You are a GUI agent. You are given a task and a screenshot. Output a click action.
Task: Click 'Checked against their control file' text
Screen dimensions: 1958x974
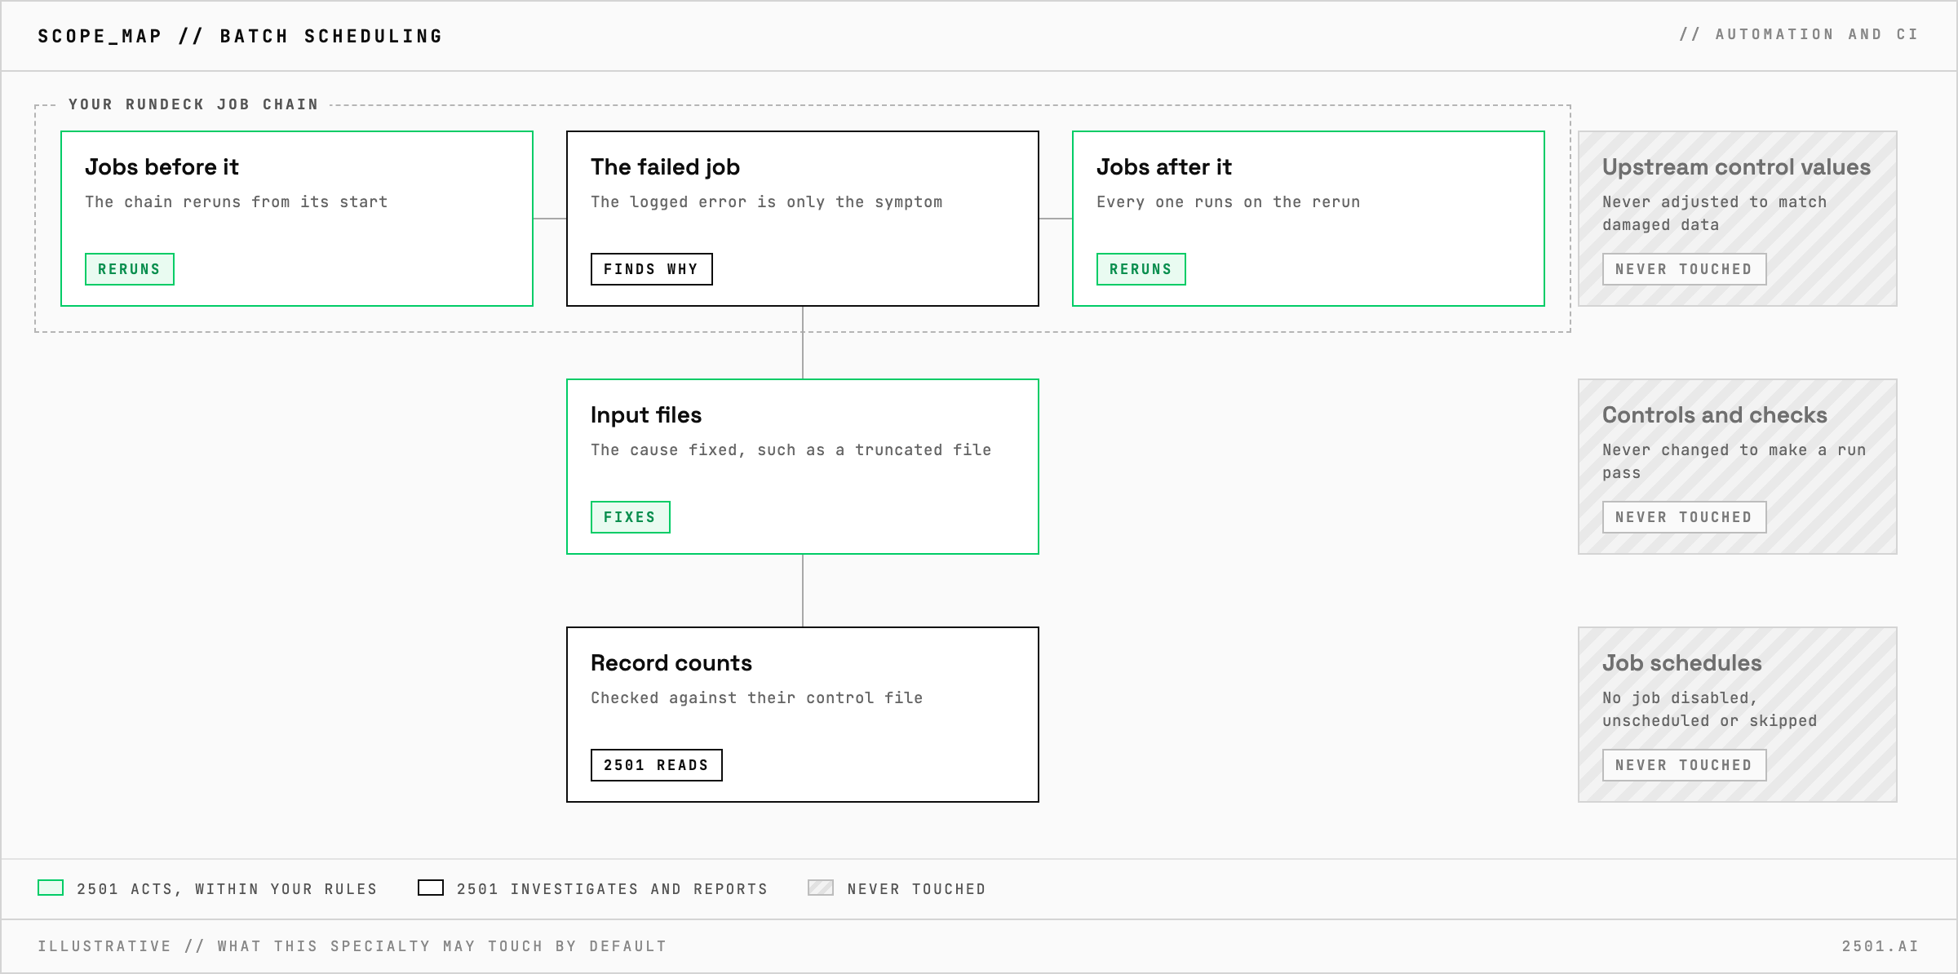tap(757, 697)
